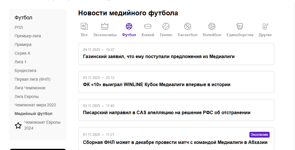This screenshot has height=150, width=295.
Task: Select Бундеслига from the sidebar list
Action: click(25, 71)
